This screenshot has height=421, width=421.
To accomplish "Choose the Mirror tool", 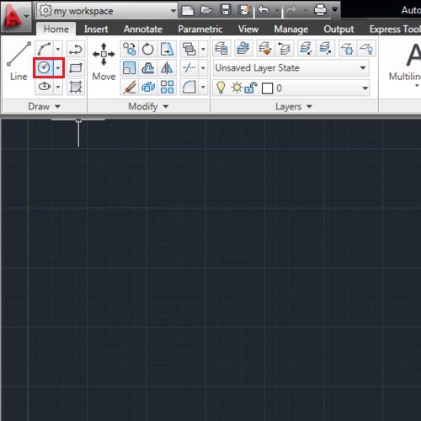I will [167, 68].
